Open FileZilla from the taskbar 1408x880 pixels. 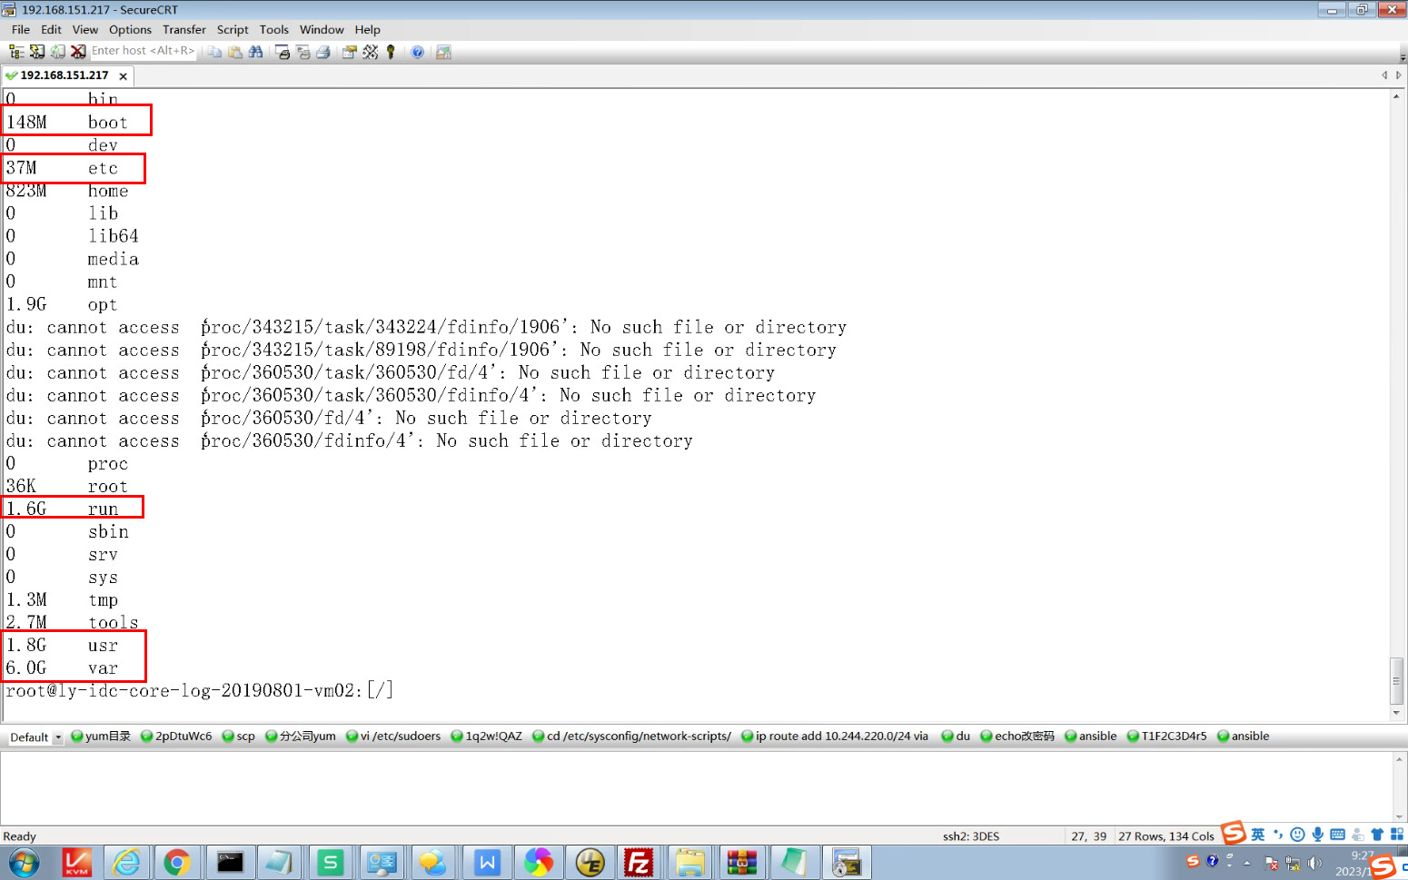[x=639, y=862]
